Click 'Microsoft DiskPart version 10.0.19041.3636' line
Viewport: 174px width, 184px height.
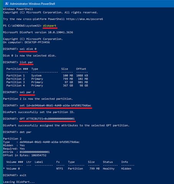coord(38,32)
